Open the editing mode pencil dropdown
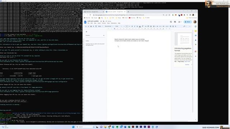 [x=185, y=26]
